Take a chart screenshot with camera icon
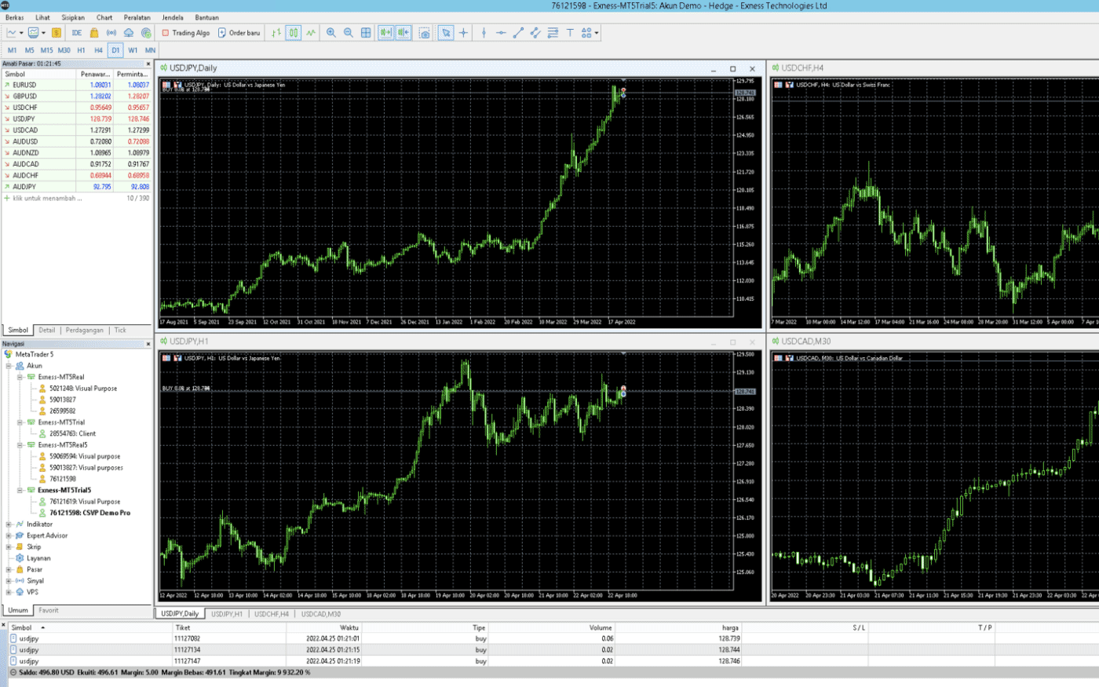1099x687 pixels. pos(425,33)
